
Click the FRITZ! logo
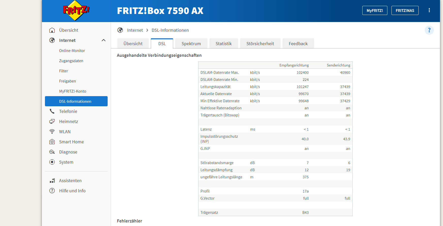pyautogui.click(x=76, y=10)
